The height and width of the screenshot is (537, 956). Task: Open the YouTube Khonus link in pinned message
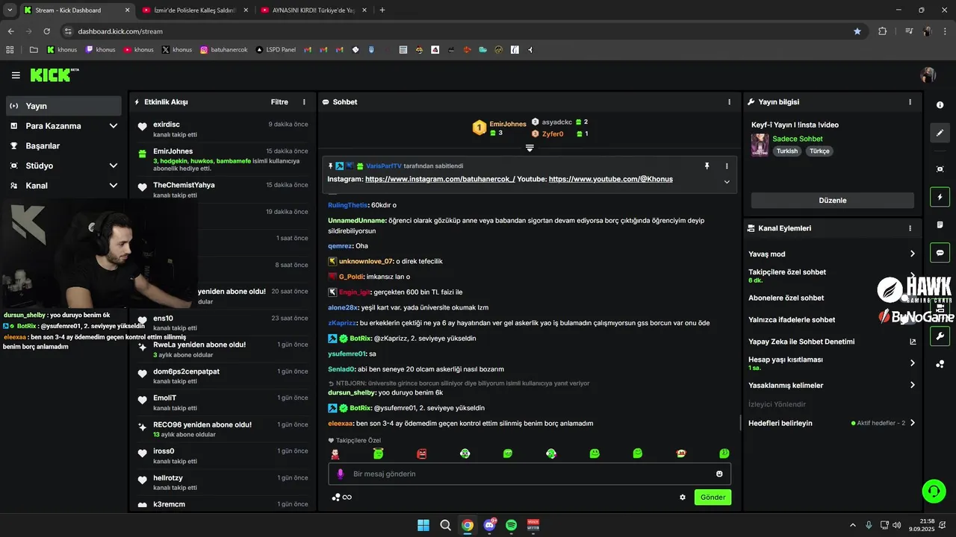611,179
